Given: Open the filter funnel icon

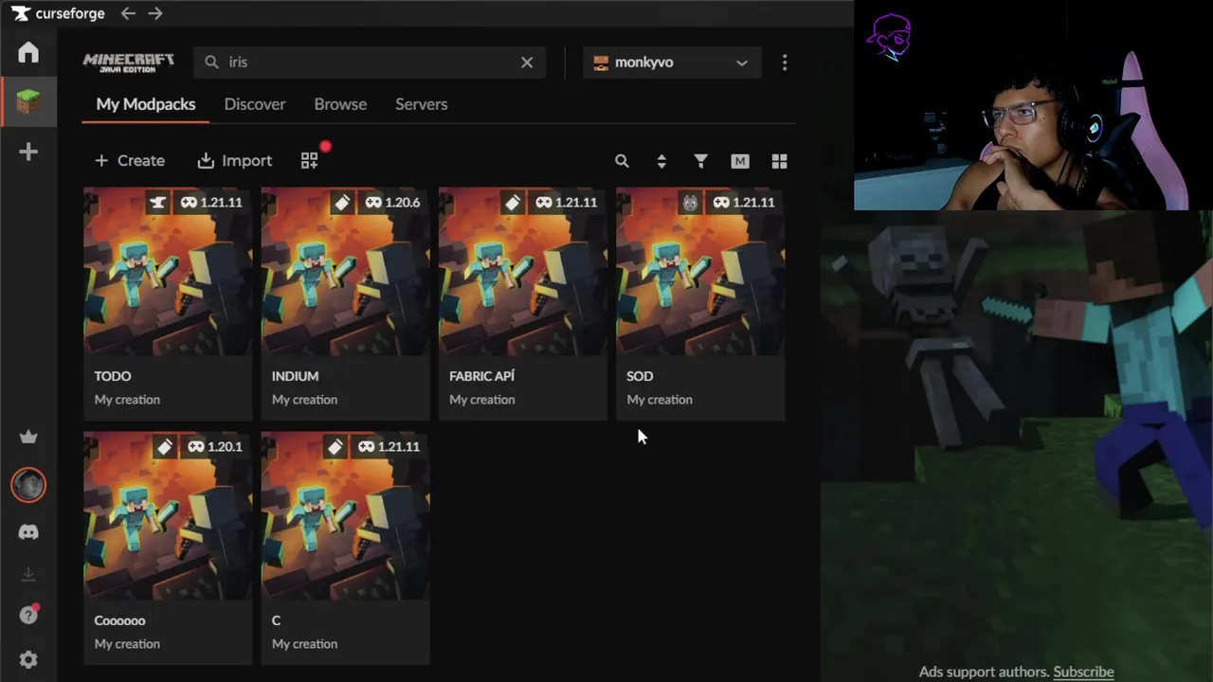Looking at the screenshot, I should point(700,161).
